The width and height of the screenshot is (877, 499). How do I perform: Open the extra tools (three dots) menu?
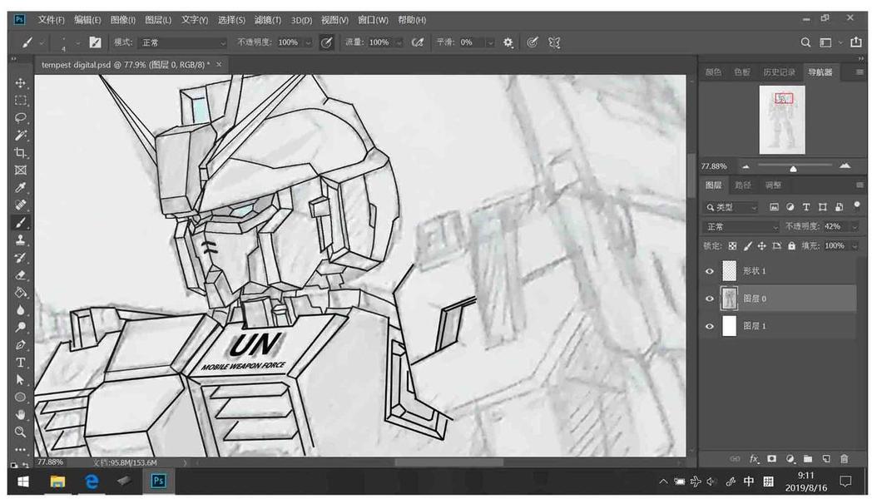(21, 449)
